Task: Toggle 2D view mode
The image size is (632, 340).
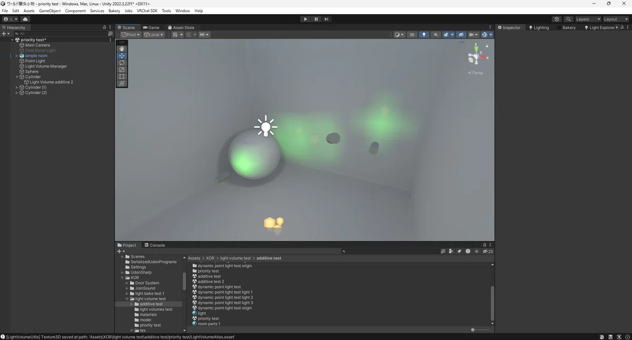Action: pyautogui.click(x=412, y=35)
